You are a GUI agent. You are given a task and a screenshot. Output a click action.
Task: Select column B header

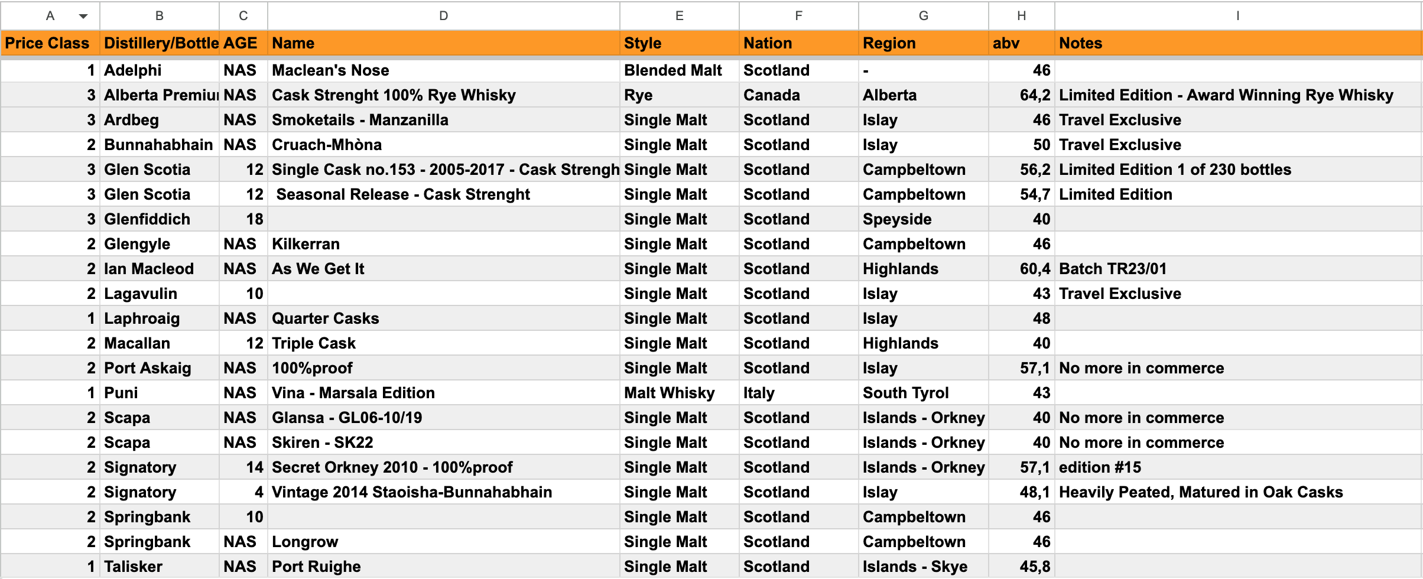(x=159, y=16)
